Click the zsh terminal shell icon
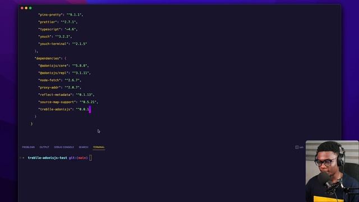This screenshot has width=359, height=202. (x=297, y=147)
